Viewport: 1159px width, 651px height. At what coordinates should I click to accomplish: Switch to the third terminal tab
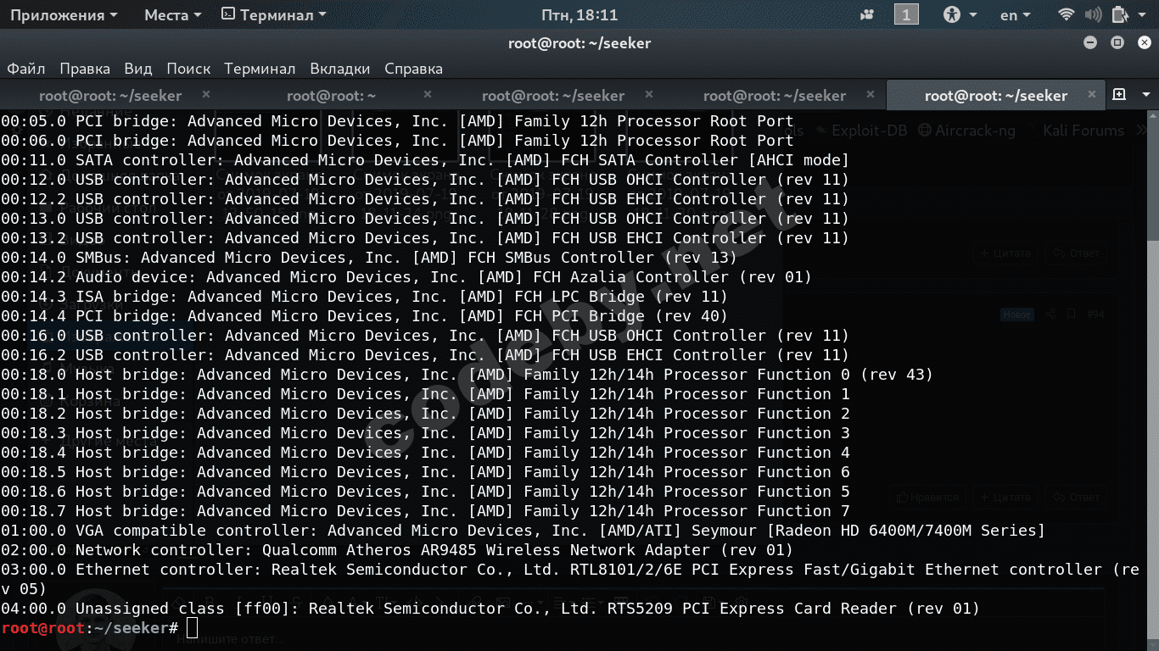[x=553, y=96]
